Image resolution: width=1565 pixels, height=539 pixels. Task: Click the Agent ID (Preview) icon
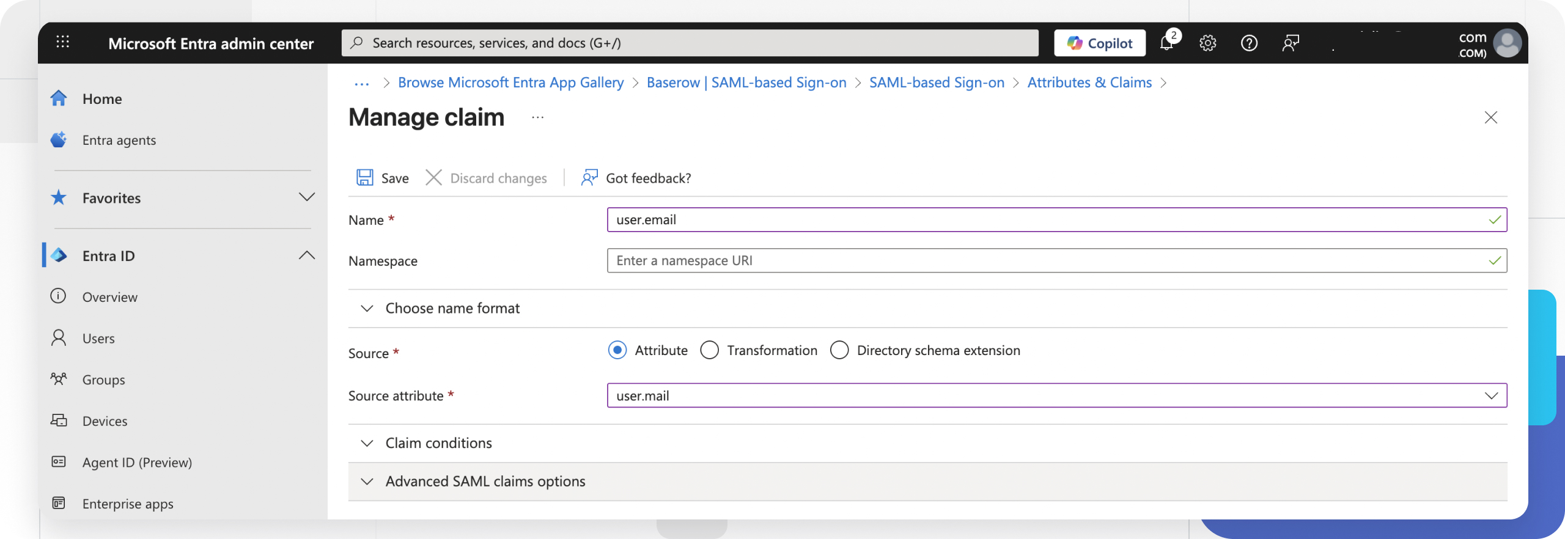coord(59,461)
